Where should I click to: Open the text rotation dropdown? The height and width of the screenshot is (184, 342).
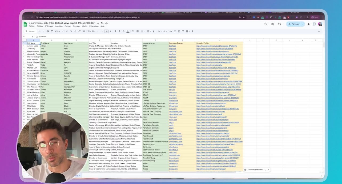tap(165, 31)
